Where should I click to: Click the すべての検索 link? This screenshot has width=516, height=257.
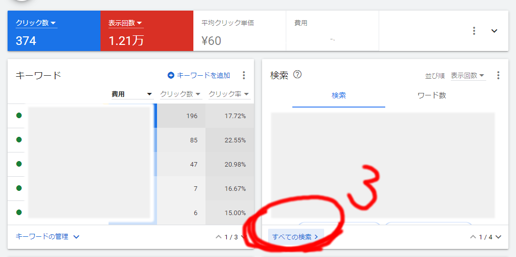coord(296,237)
